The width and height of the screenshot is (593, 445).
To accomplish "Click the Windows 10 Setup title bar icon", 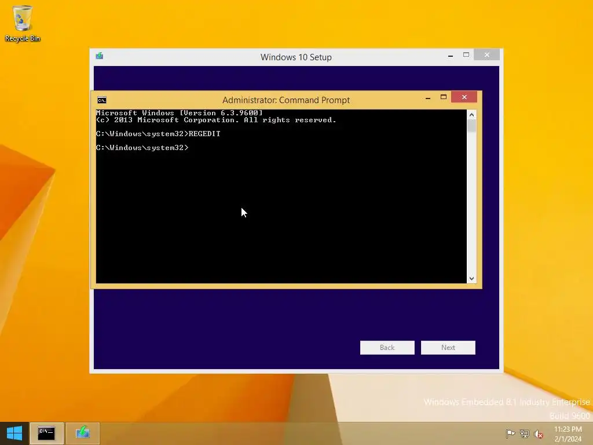I will [x=100, y=56].
